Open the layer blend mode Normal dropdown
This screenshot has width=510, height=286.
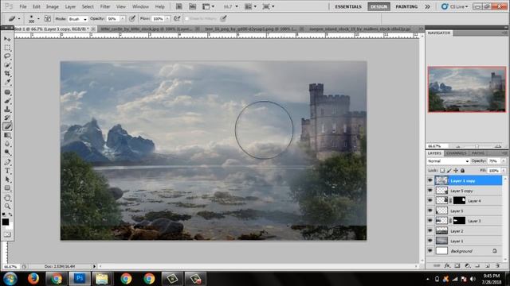pyautogui.click(x=448, y=161)
